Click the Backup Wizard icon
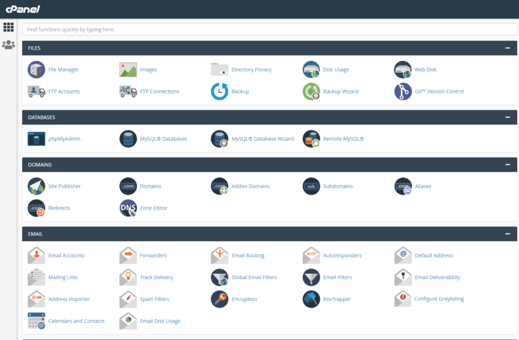The width and height of the screenshot is (519, 340). pyautogui.click(x=311, y=91)
